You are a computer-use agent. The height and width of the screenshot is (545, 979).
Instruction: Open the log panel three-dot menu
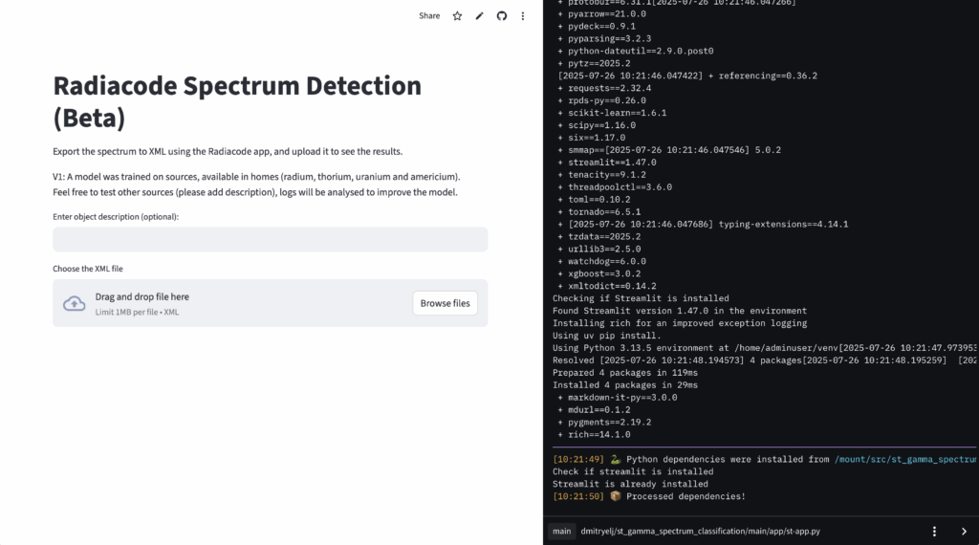click(934, 531)
